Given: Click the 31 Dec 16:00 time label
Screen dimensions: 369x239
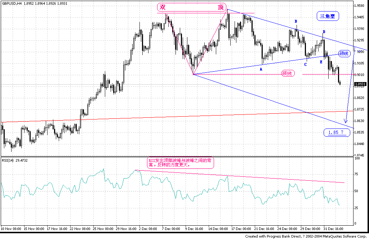Looking at the screenshot, I should (x=334, y=229).
